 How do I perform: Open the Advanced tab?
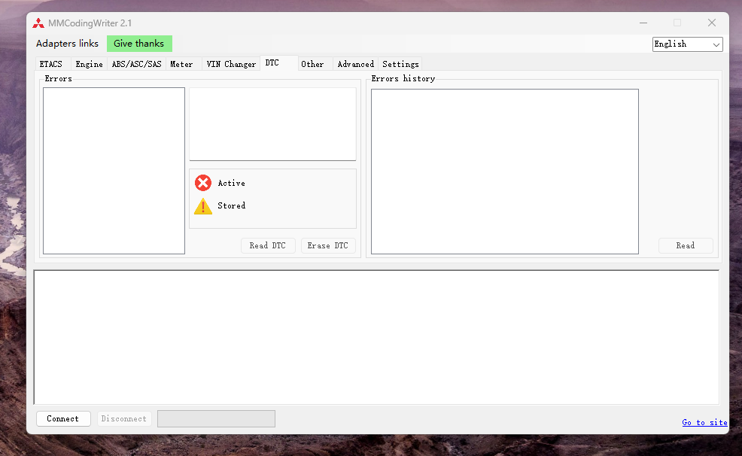point(355,64)
